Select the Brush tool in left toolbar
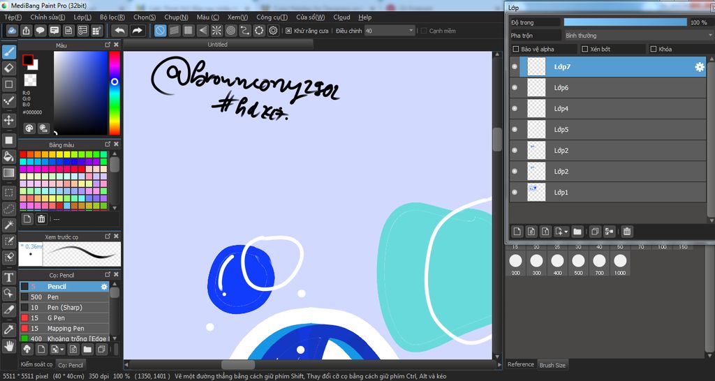715x381 pixels. [8, 52]
